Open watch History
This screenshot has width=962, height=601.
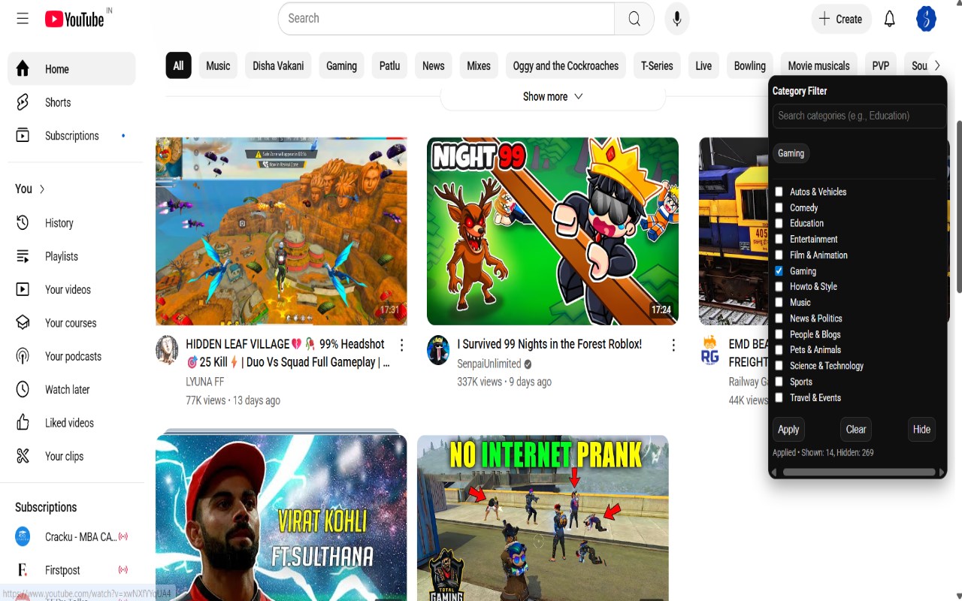pyautogui.click(x=71, y=223)
